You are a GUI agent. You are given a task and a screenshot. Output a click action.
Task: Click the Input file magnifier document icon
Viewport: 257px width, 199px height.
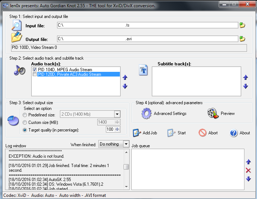pos(17,25)
